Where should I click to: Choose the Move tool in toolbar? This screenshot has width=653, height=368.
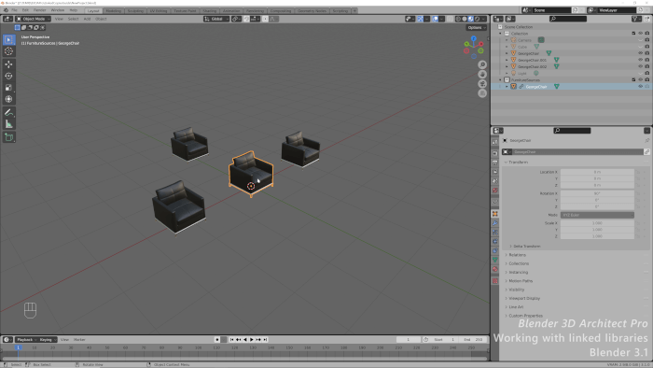8,64
